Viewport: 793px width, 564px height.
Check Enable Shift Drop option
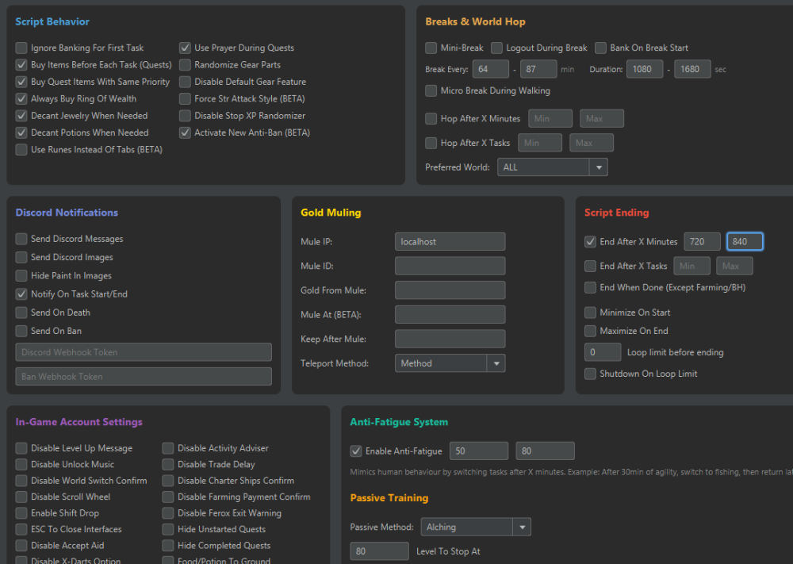(21, 513)
